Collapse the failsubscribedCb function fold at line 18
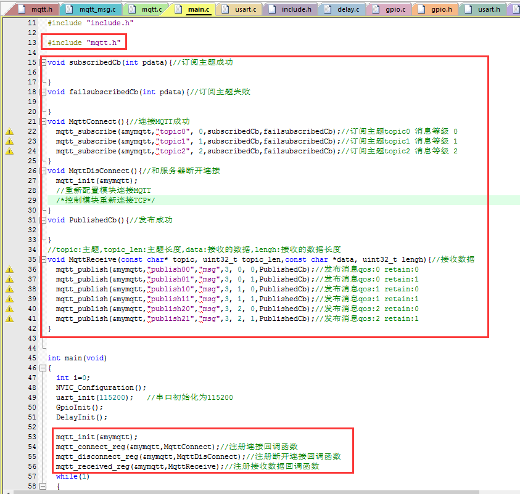 coord(43,92)
